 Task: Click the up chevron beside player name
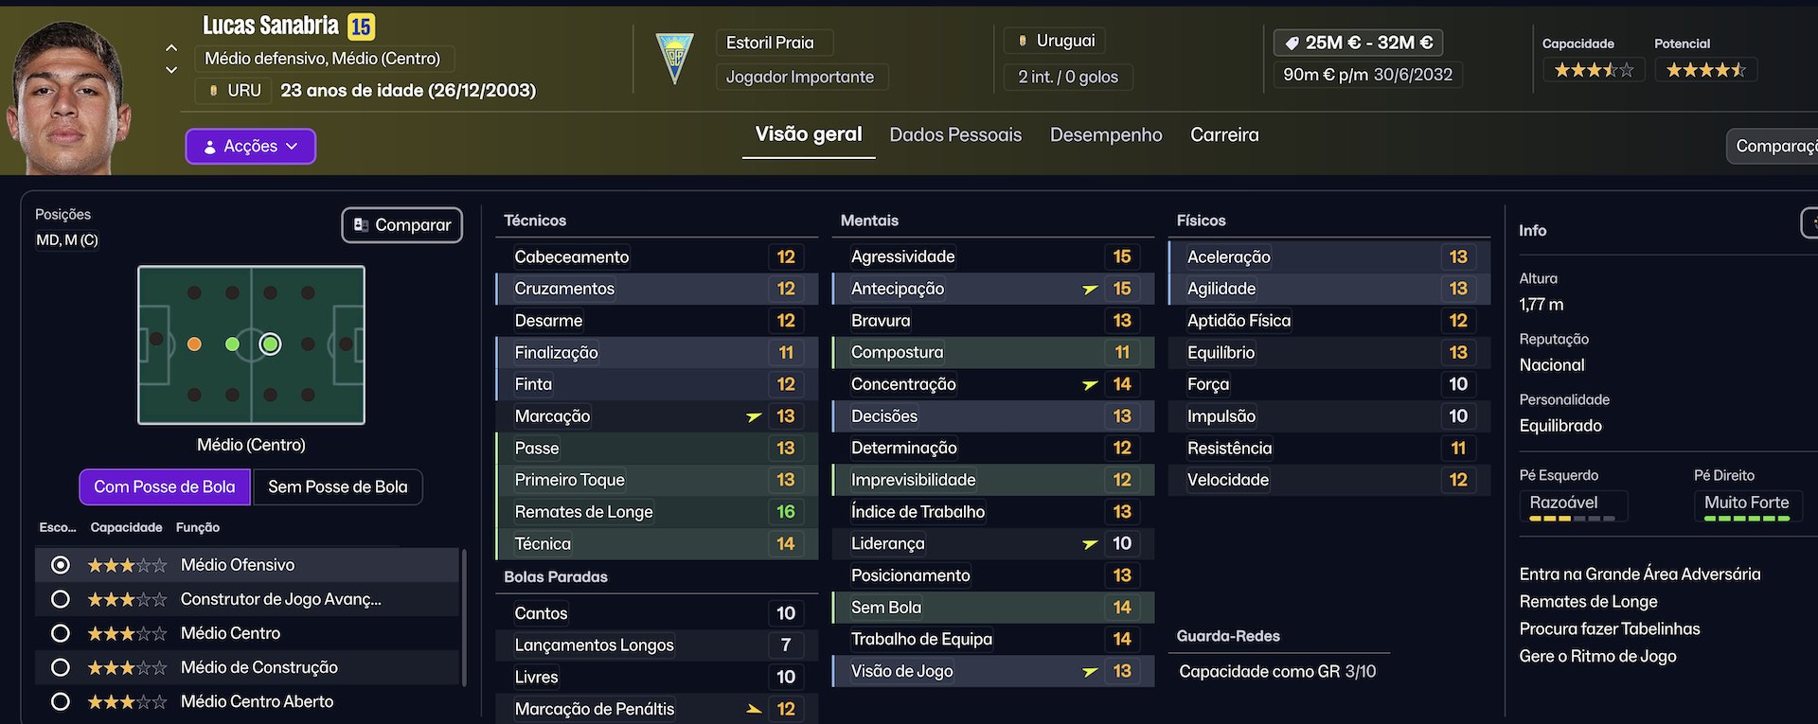pos(171,47)
